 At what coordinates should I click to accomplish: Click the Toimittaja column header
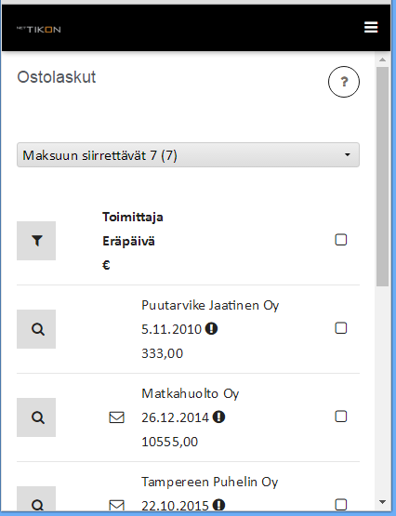[133, 218]
